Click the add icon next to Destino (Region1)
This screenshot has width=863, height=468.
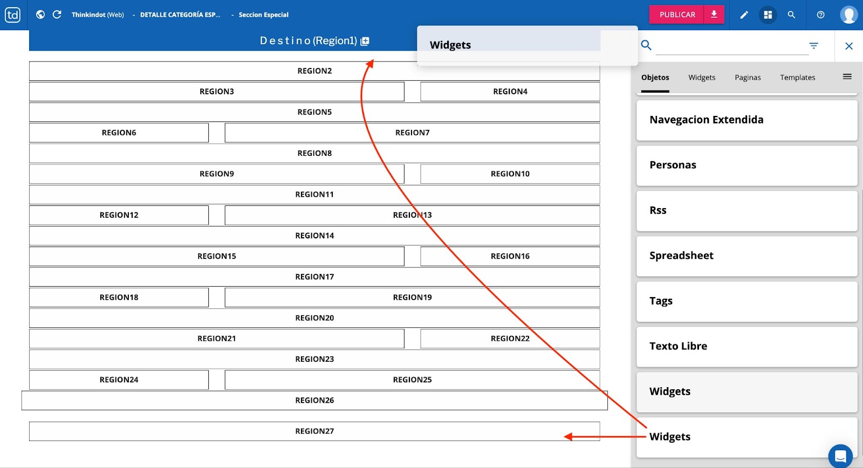365,41
